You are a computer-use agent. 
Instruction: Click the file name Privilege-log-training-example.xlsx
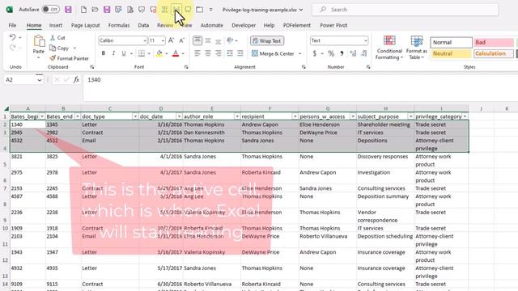[260, 10]
